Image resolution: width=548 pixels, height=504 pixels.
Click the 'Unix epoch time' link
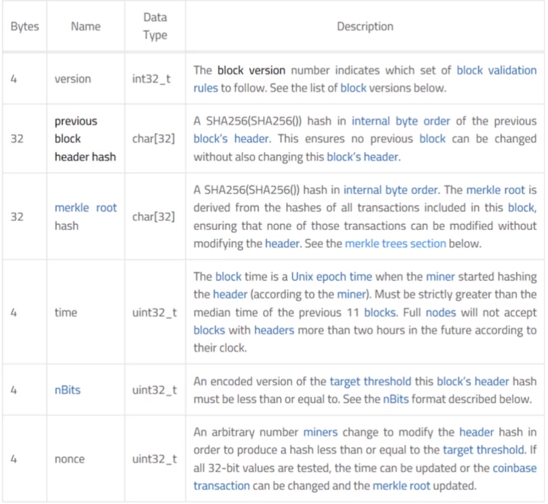331,277
